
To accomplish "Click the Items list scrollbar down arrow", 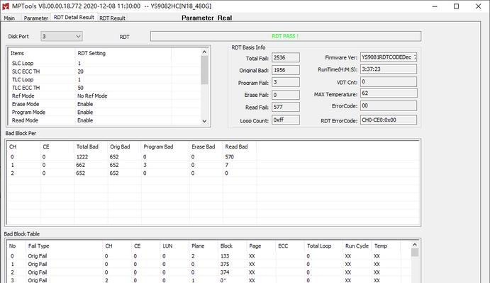I will click(x=204, y=122).
